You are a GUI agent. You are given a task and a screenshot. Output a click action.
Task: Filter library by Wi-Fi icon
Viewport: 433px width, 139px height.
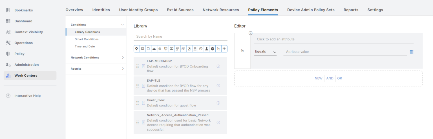[x=224, y=49]
